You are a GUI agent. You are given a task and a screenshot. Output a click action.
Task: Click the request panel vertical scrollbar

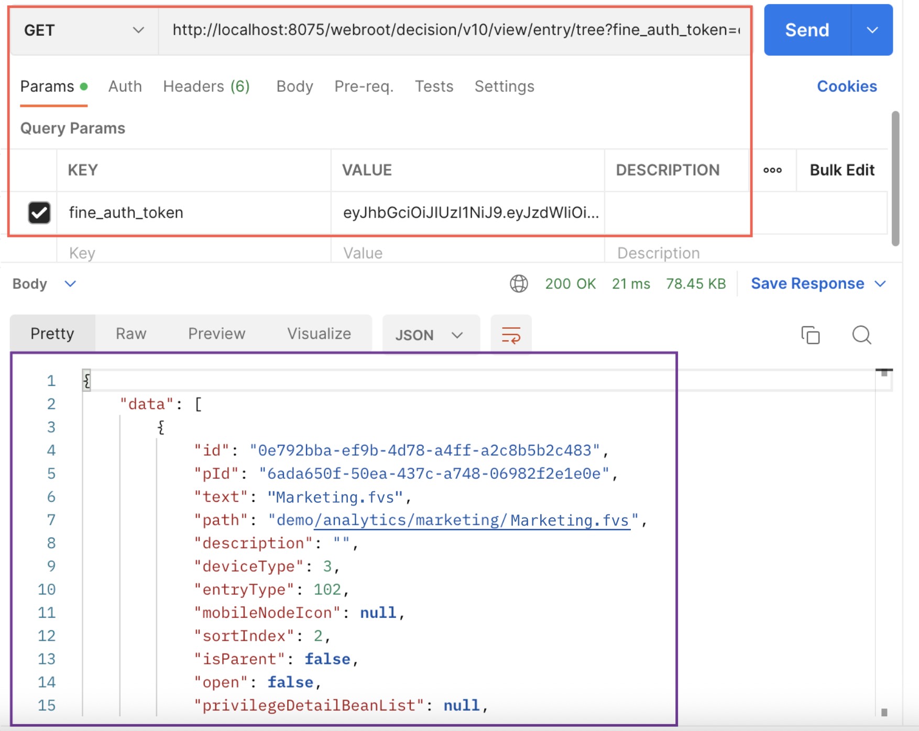coord(895,178)
